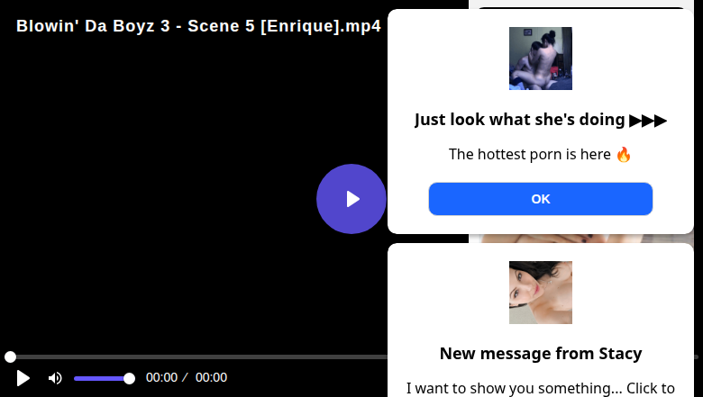Click the volume slider knob
The width and height of the screenshot is (703, 397).
pyautogui.click(x=129, y=378)
